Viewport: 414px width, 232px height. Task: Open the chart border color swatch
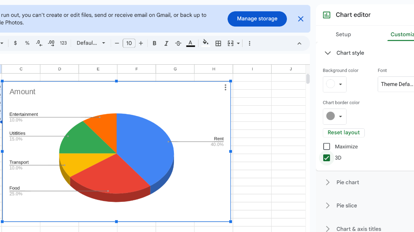[x=335, y=117]
